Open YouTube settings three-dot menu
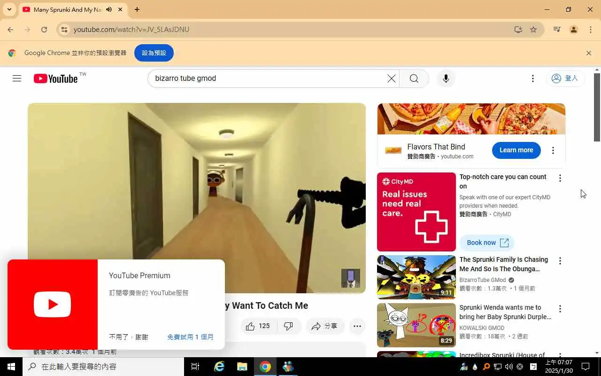The height and width of the screenshot is (376, 601). 532,78
